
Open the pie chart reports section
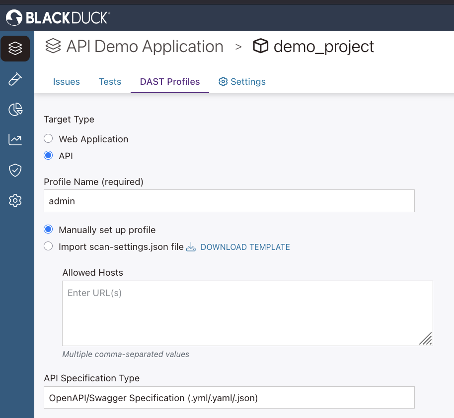(15, 109)
